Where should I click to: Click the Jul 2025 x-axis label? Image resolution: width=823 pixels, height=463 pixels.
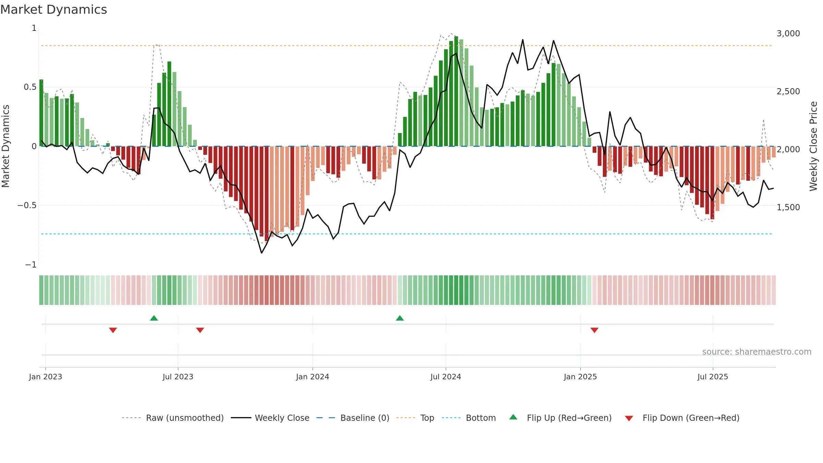pyautogui.click(x=713, y=377)
